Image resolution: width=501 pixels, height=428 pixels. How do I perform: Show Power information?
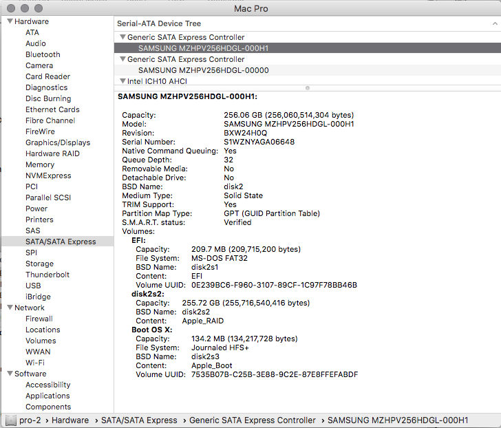[x=36, y=209]
